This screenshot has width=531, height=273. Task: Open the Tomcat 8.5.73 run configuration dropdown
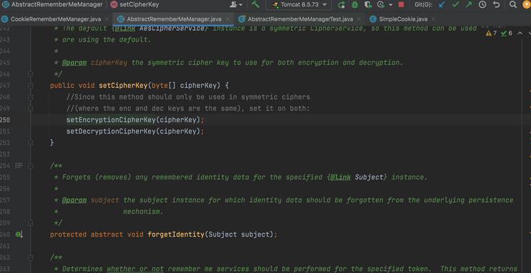click(298, 5)
